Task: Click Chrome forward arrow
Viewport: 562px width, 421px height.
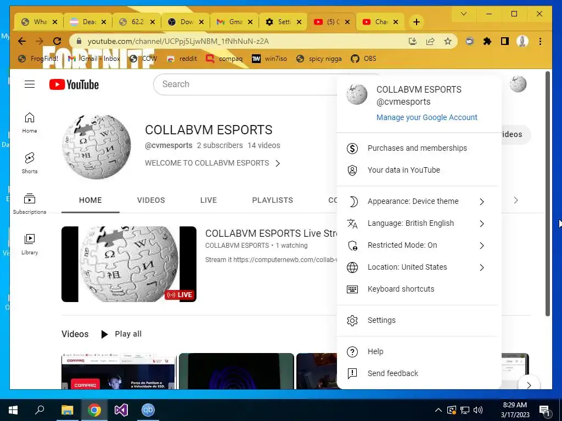Action: click(x=40, y=42)
